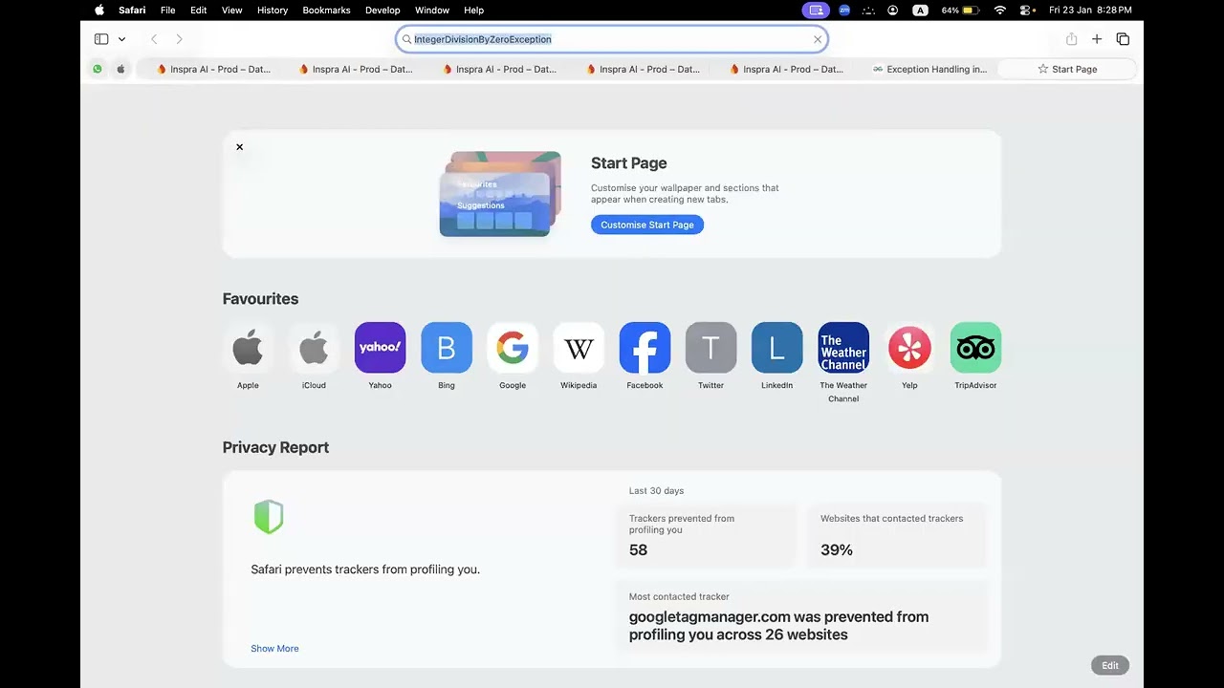This screenshot has width=1224, height=688.
Task: Click the purple screen sharing menu bar icon
Action: point(816,11)
